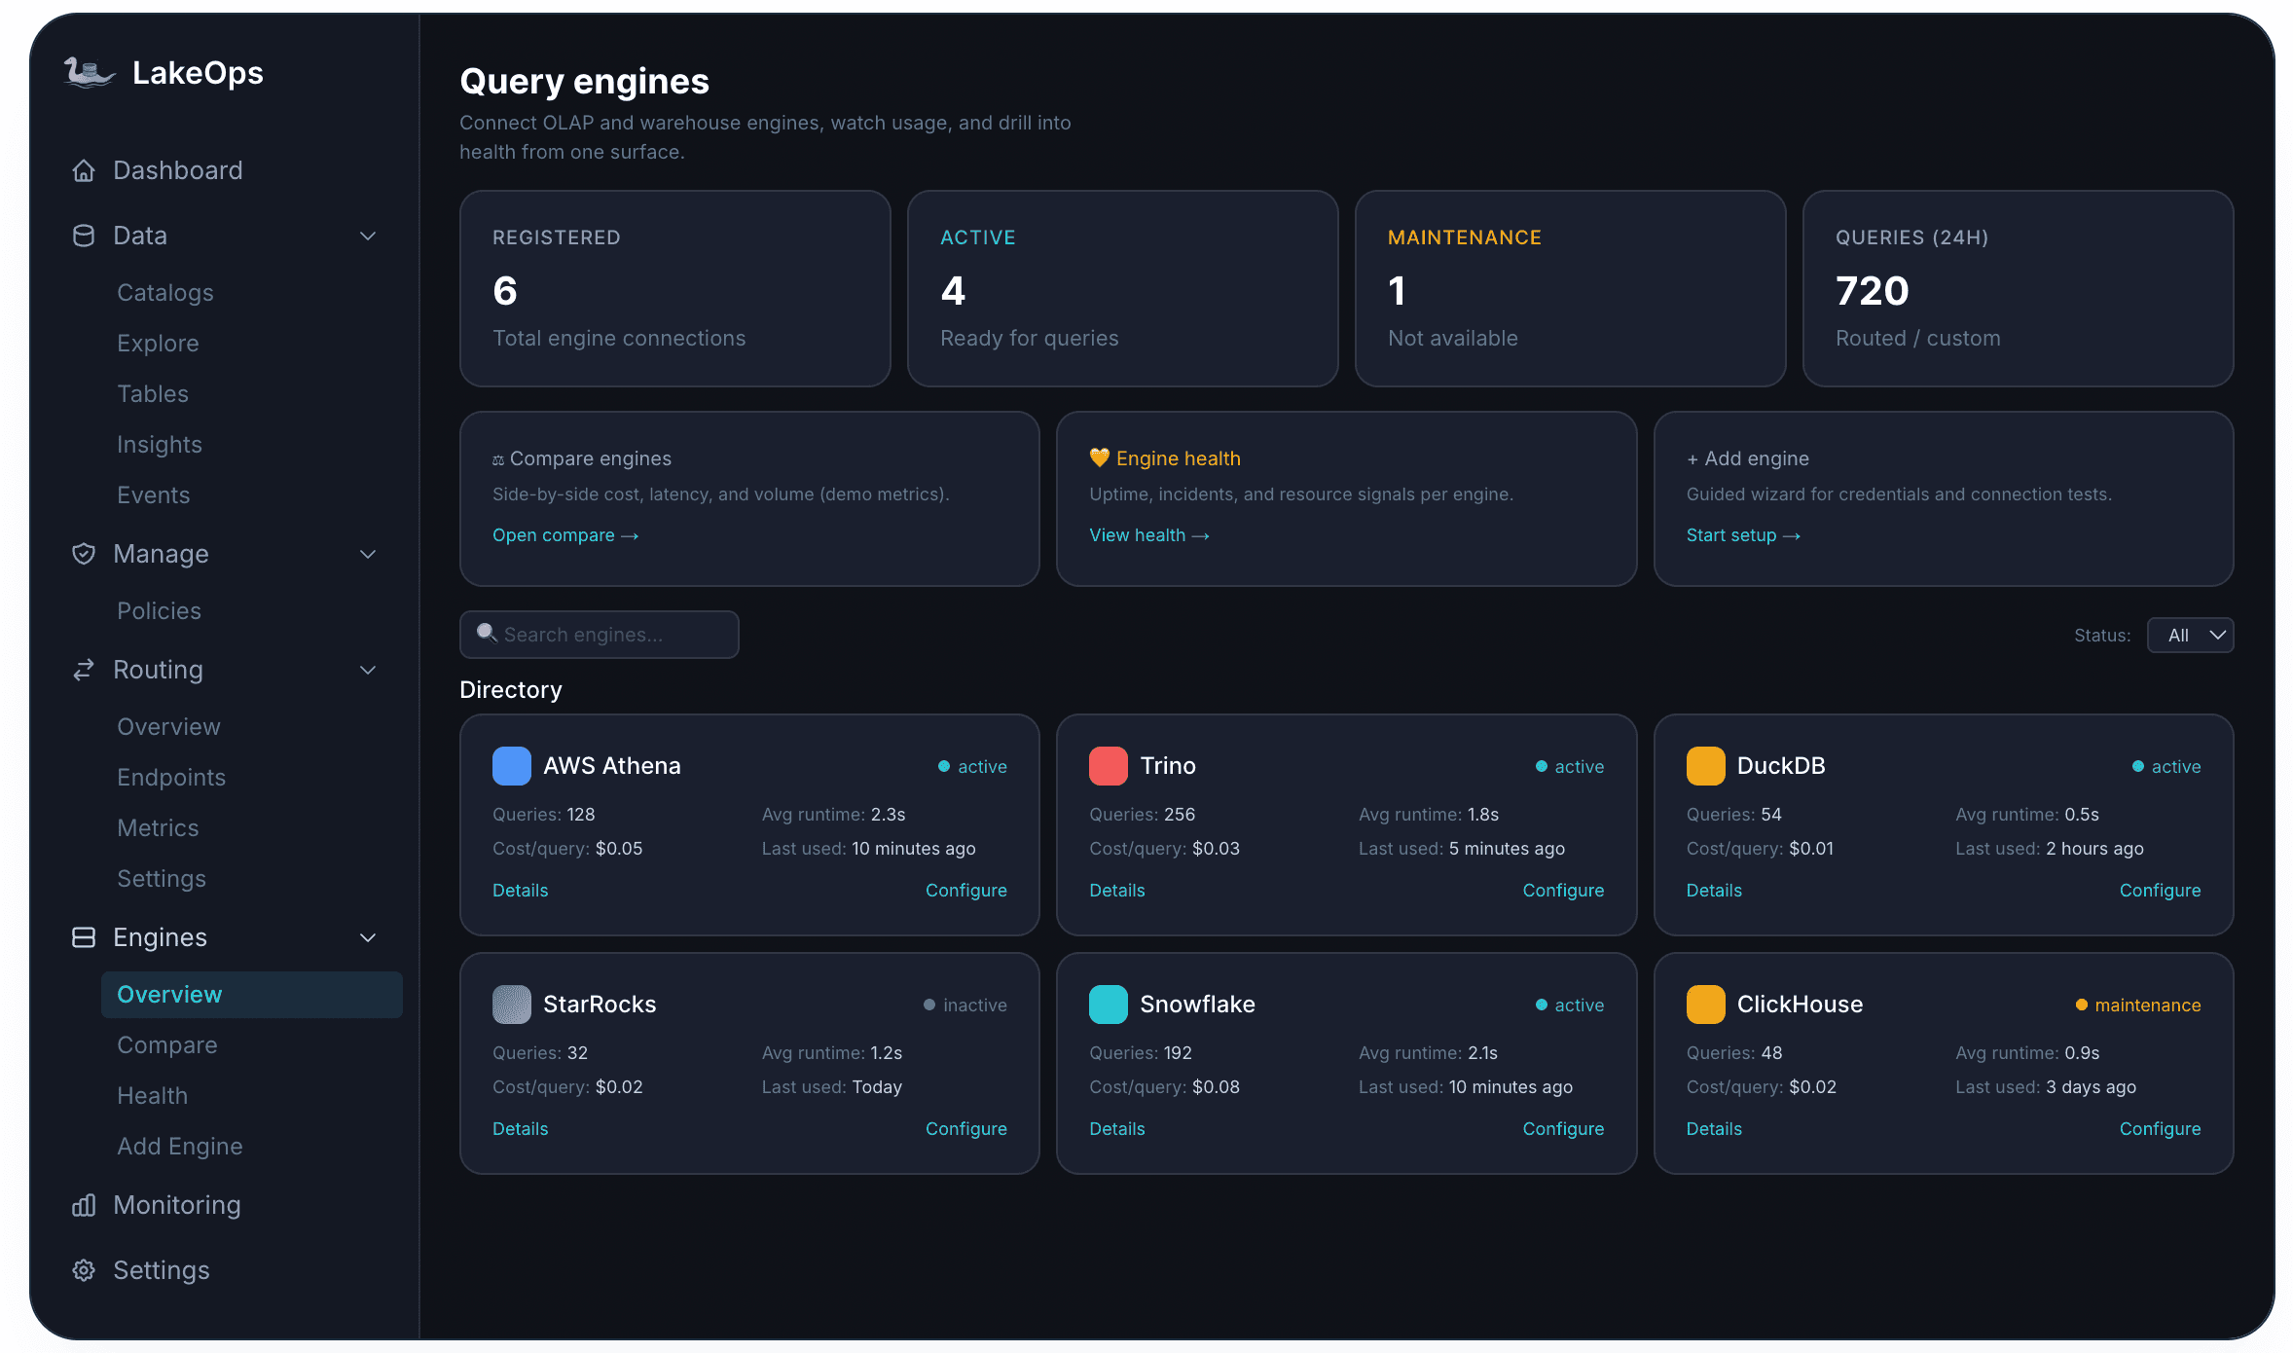Collapse the Engines section chevron

(x=368, y=937)
